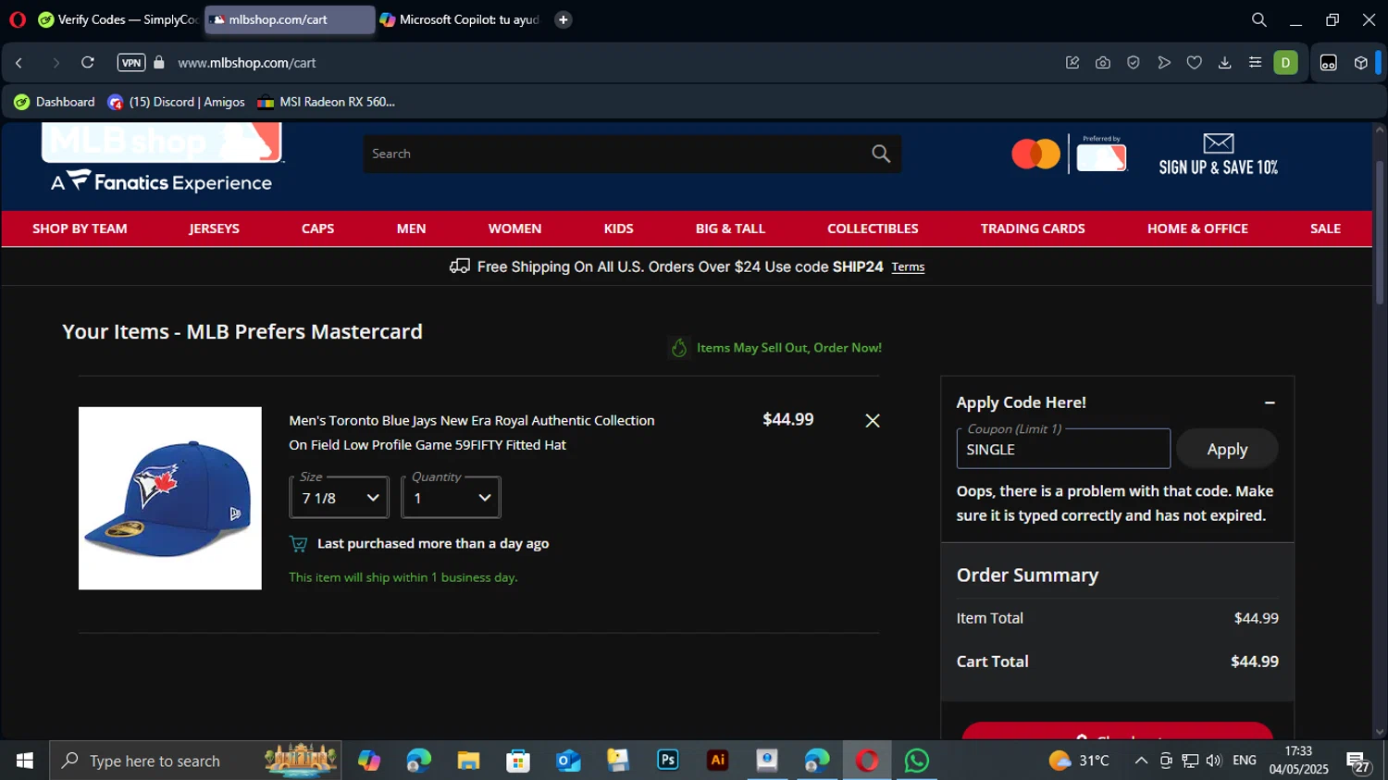This screenshot has height=780, width=1388.
Task: Open Illustrator from the taskbar
Action: click(x=718, y=761)
